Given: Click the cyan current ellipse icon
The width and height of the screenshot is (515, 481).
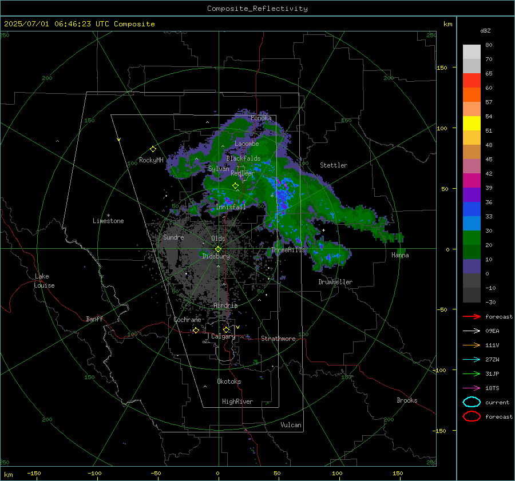Looking at the screenshot, I should (x=472, y=402).
